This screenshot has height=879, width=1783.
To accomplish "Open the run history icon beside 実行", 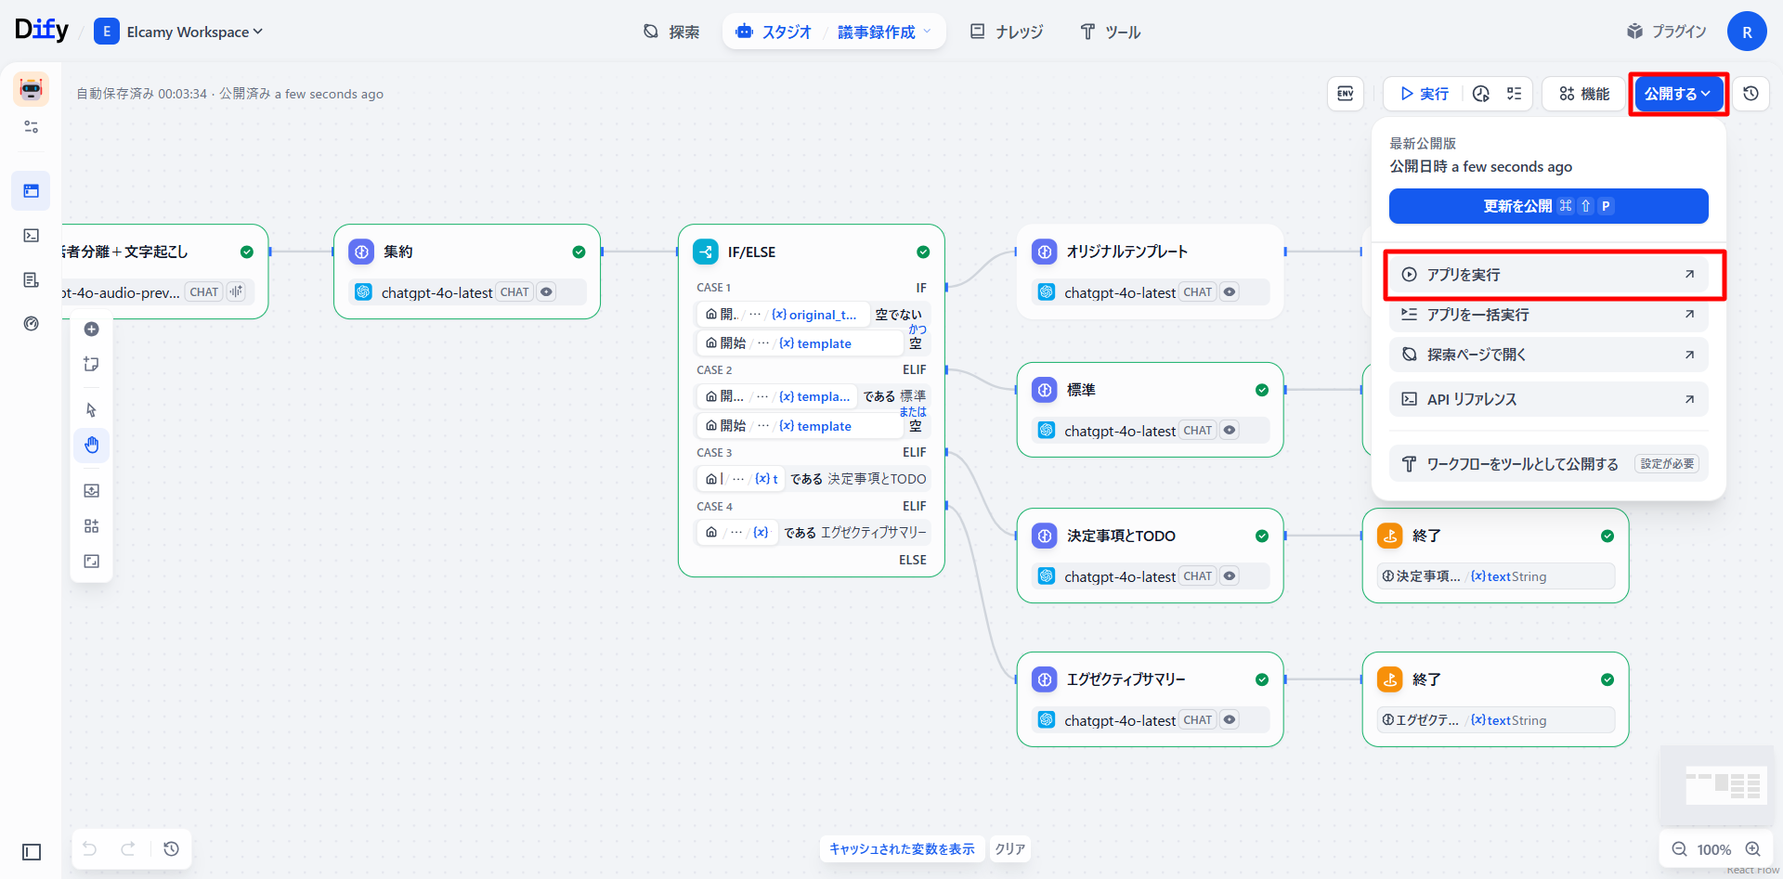I will pyautogui.click(x=1481, y=94).
